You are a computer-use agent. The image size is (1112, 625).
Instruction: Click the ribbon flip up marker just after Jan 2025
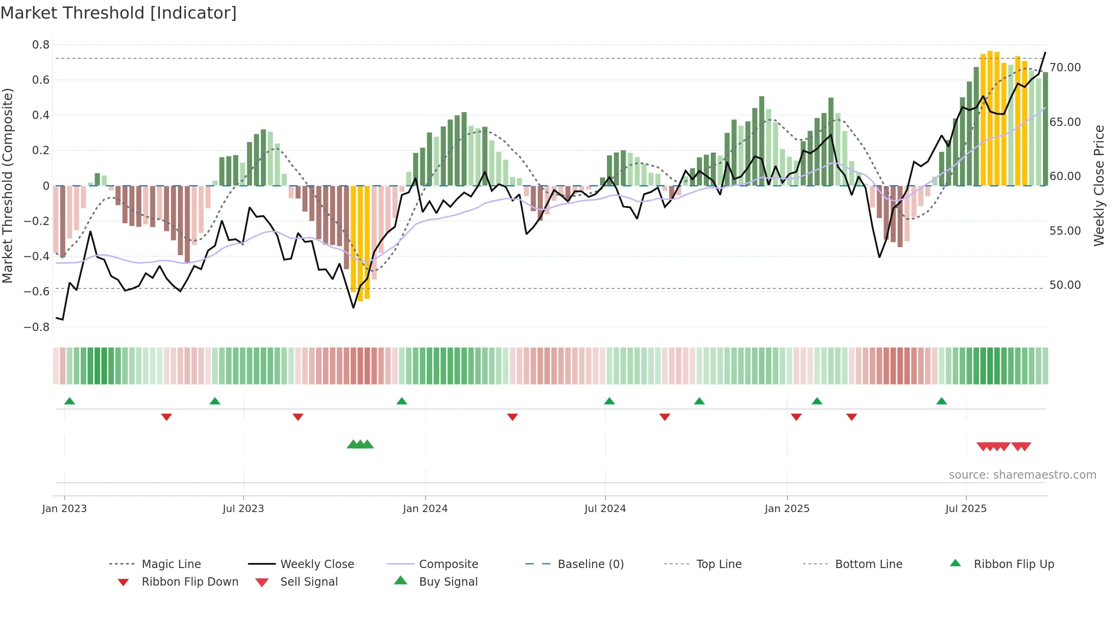coord(817,401)
